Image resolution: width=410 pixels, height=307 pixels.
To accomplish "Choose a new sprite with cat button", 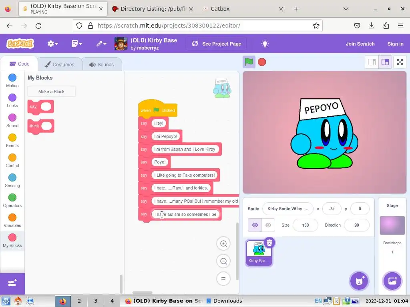I will (359, 281).
